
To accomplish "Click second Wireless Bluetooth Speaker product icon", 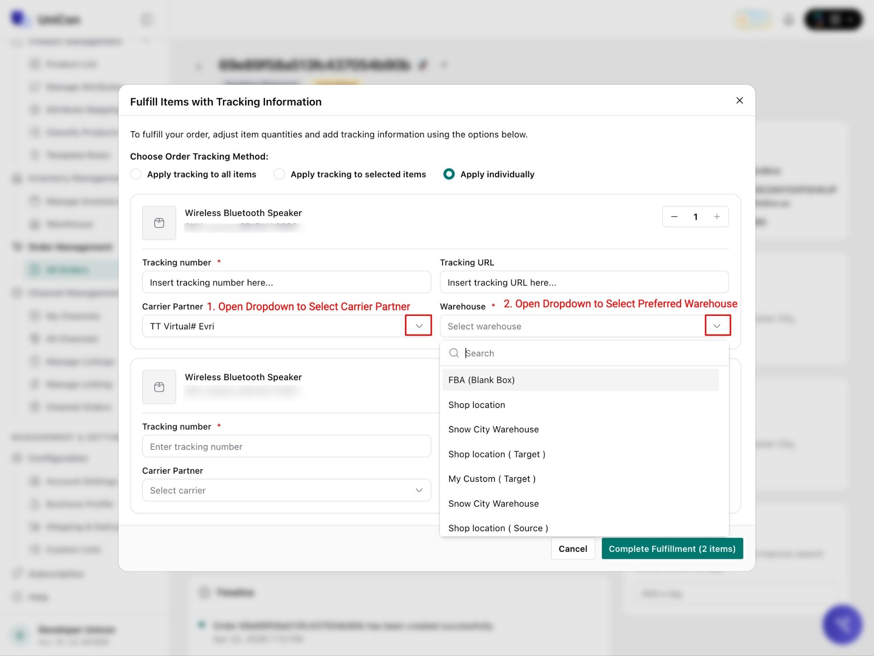I will 159,387.
